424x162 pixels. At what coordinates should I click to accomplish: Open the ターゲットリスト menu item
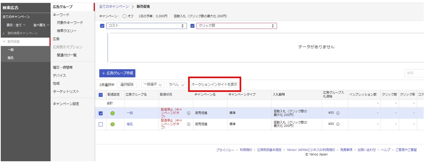[x=66, y=91]
